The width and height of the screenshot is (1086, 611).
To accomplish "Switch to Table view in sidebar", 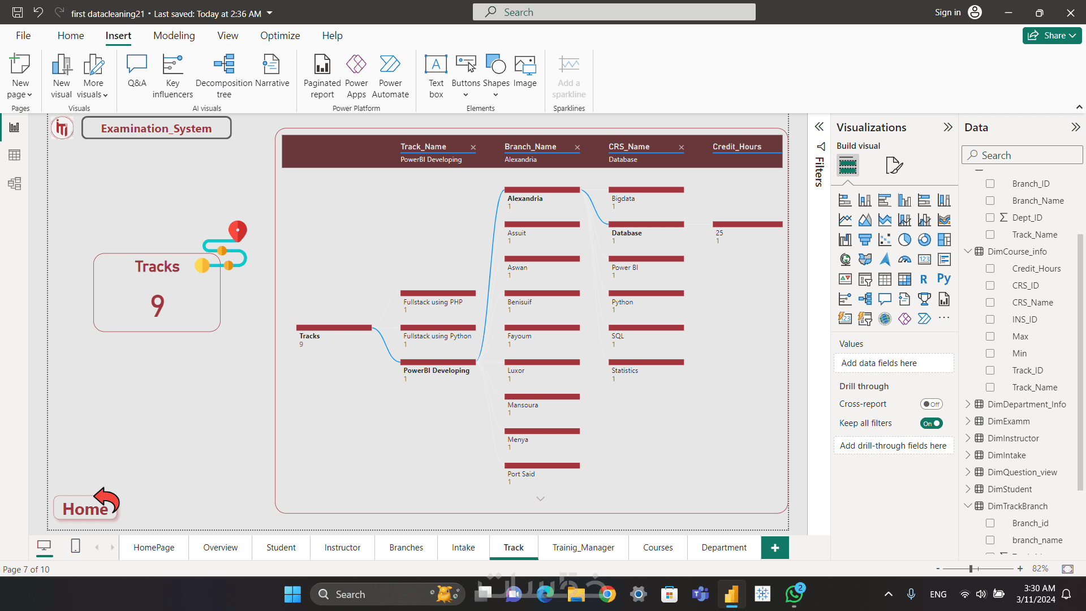I will 15,155.
